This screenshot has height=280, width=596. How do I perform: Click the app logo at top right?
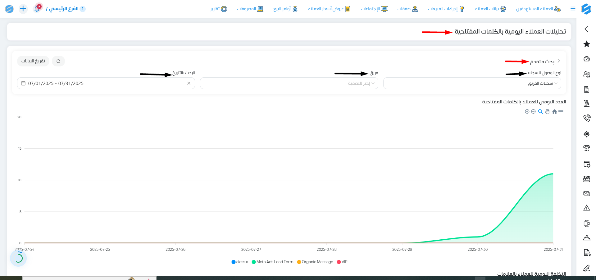point(586,9)
